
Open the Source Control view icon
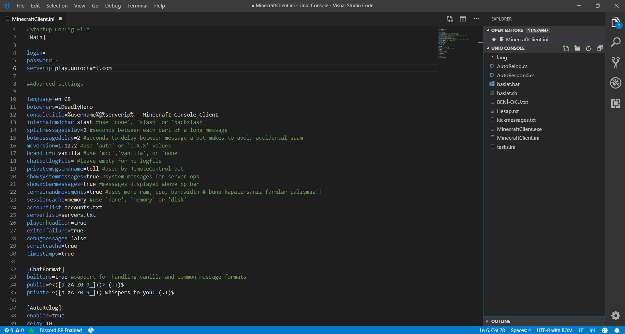(x=616, y=63)
